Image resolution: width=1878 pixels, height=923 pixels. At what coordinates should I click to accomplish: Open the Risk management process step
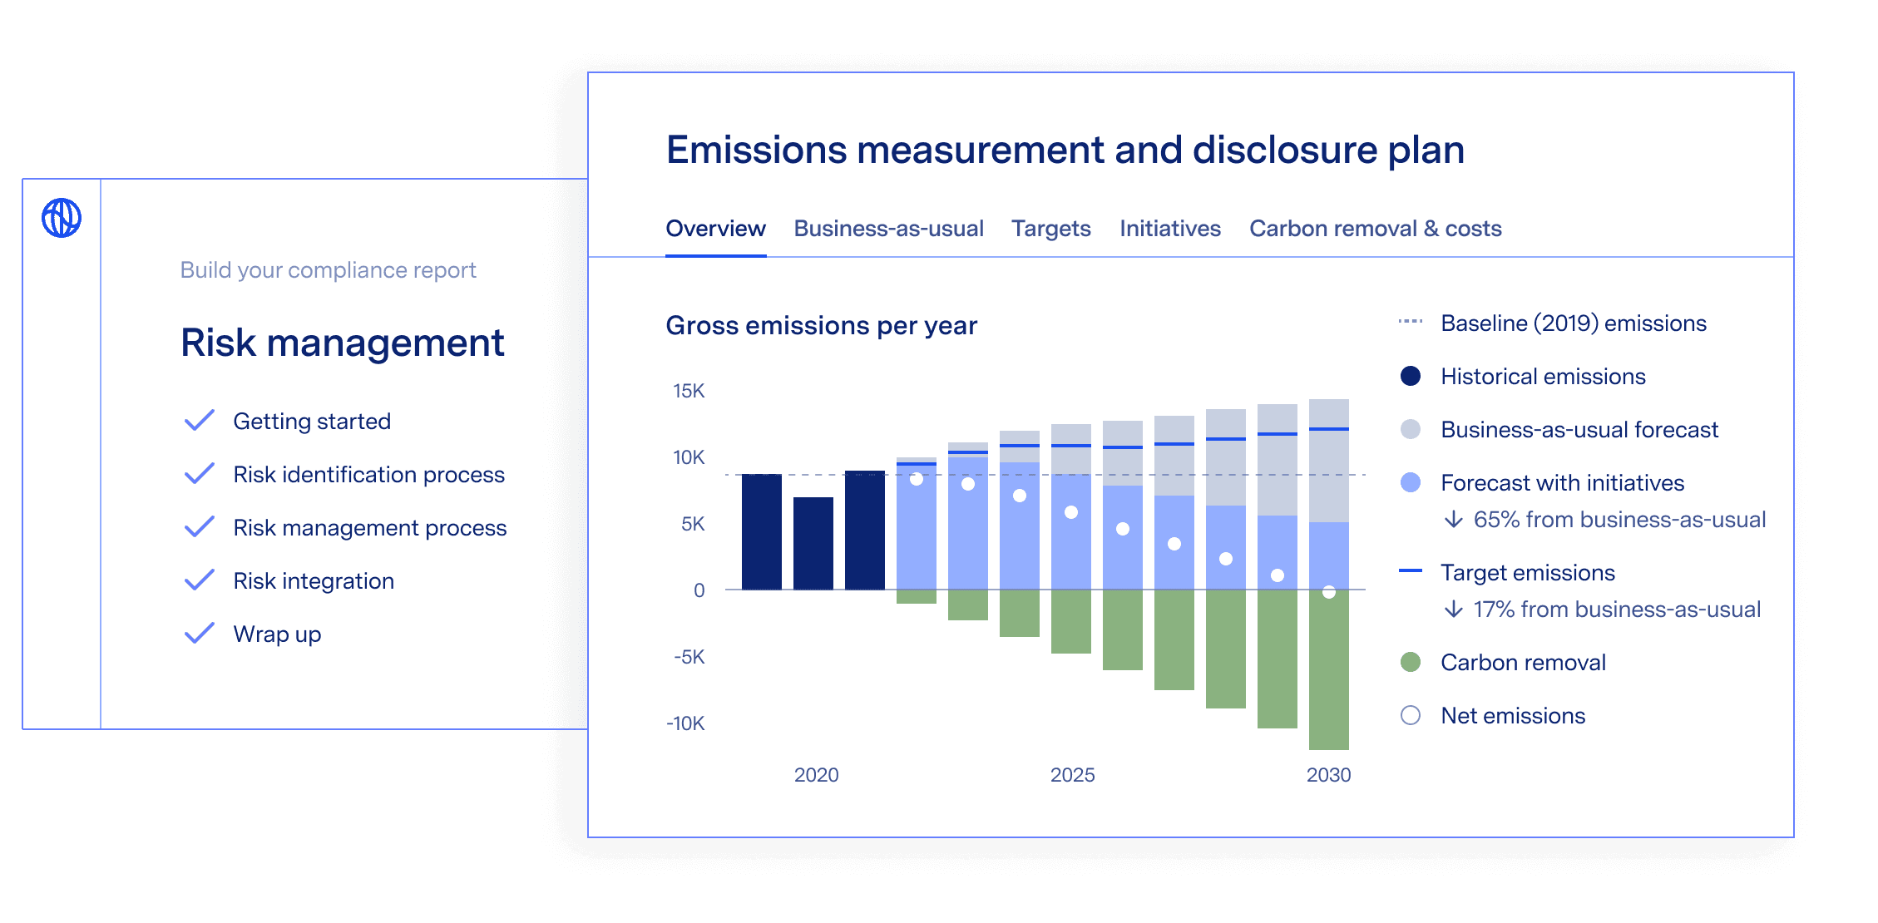369,528
